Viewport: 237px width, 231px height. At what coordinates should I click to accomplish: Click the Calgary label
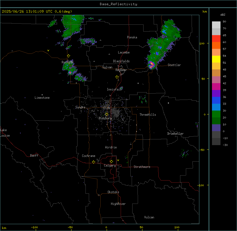110,165
